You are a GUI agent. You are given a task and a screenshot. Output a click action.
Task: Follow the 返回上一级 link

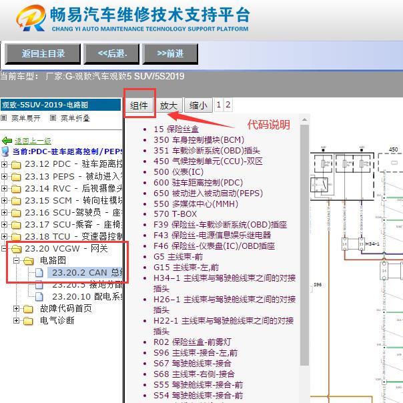point(33,141)
